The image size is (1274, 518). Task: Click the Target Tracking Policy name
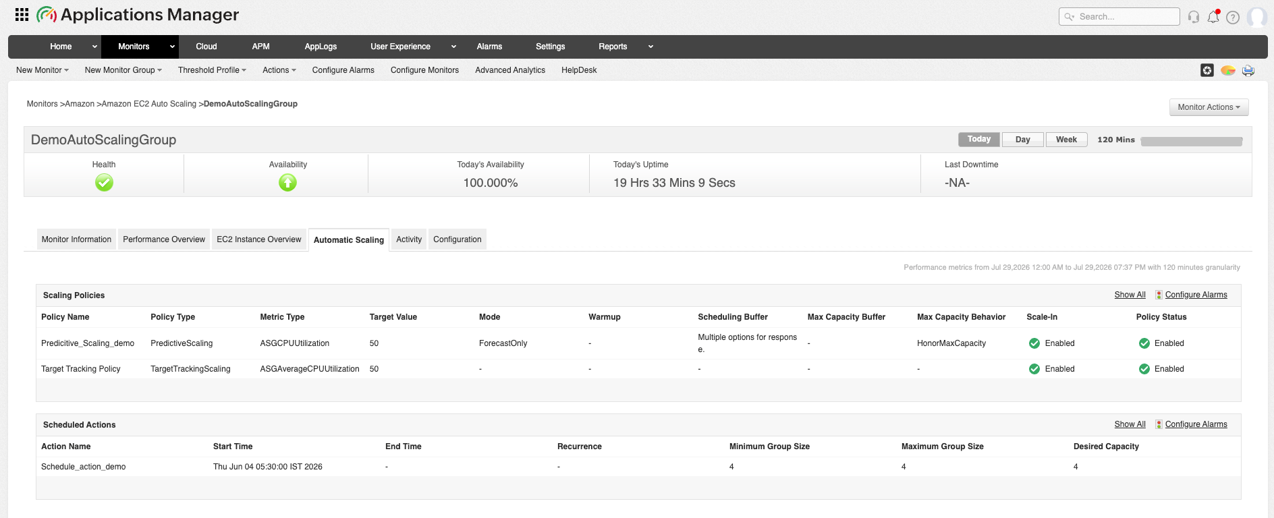tap(81, 369)
